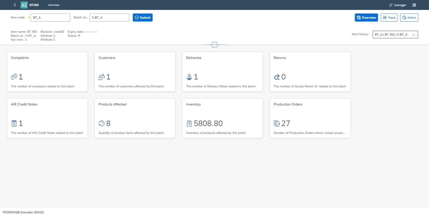Click the Production Orders icon
This screenshot has height=217, width=429.
(x=277, y=123)
